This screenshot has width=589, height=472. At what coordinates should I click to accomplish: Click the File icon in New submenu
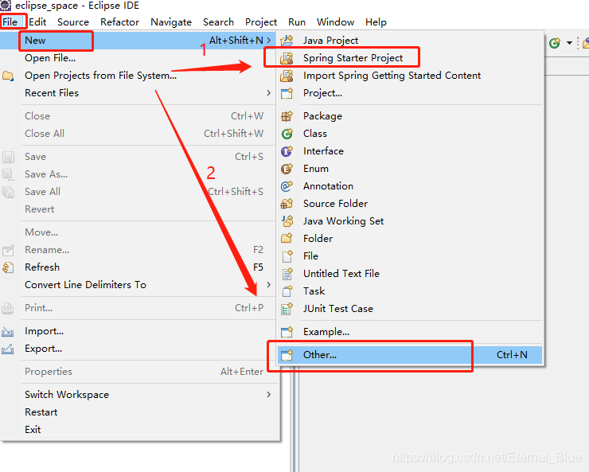287,256
